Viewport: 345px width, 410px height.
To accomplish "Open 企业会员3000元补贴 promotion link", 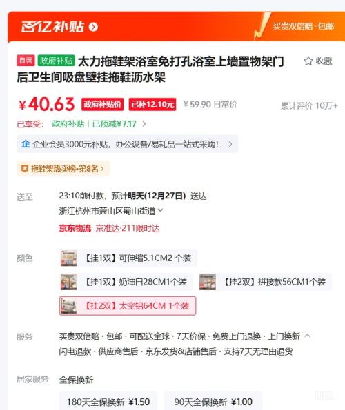I will point(127,144).
